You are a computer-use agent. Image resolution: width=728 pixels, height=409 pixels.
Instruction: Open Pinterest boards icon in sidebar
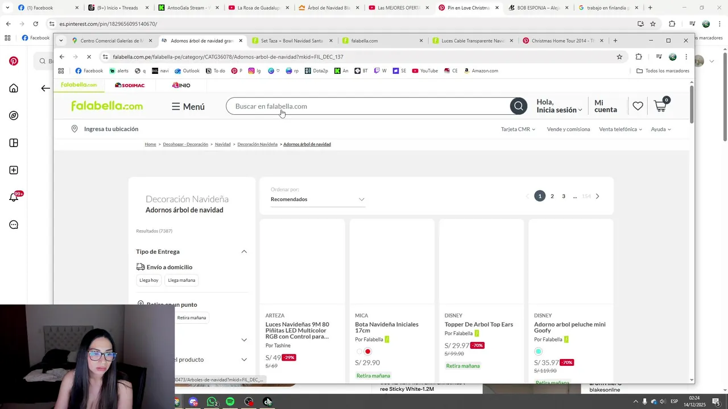click(14, 143)
